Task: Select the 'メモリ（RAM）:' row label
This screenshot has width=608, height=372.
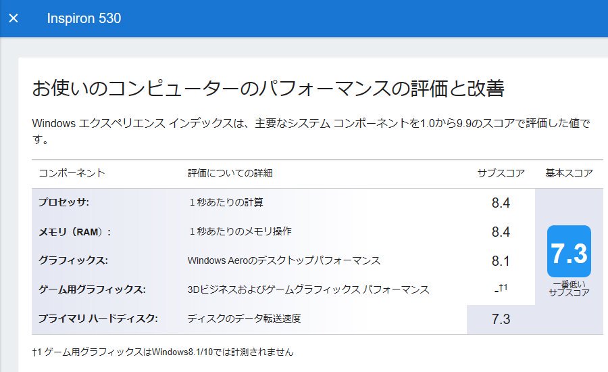Action: click(75, 232)
